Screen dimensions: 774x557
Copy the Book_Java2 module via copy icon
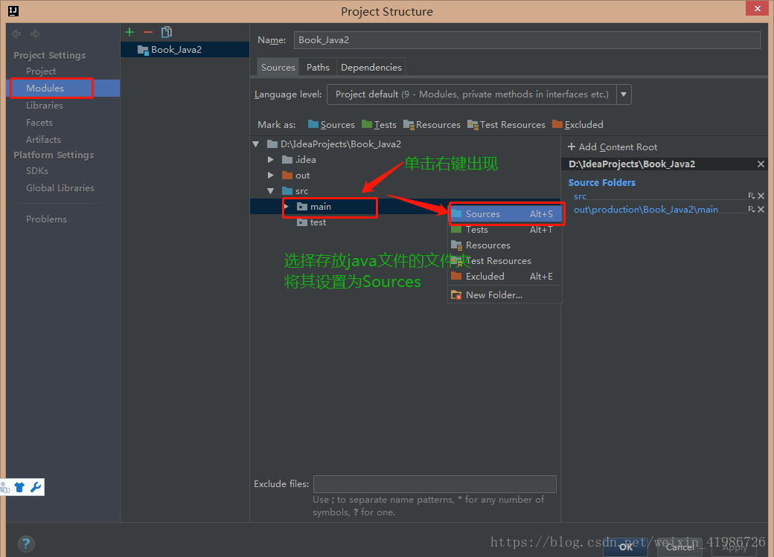pos(166,32)
